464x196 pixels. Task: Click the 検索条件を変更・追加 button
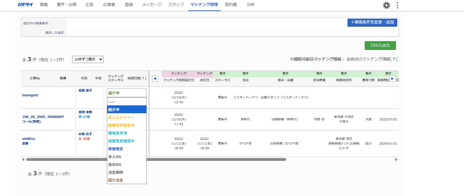pos(372,22)
